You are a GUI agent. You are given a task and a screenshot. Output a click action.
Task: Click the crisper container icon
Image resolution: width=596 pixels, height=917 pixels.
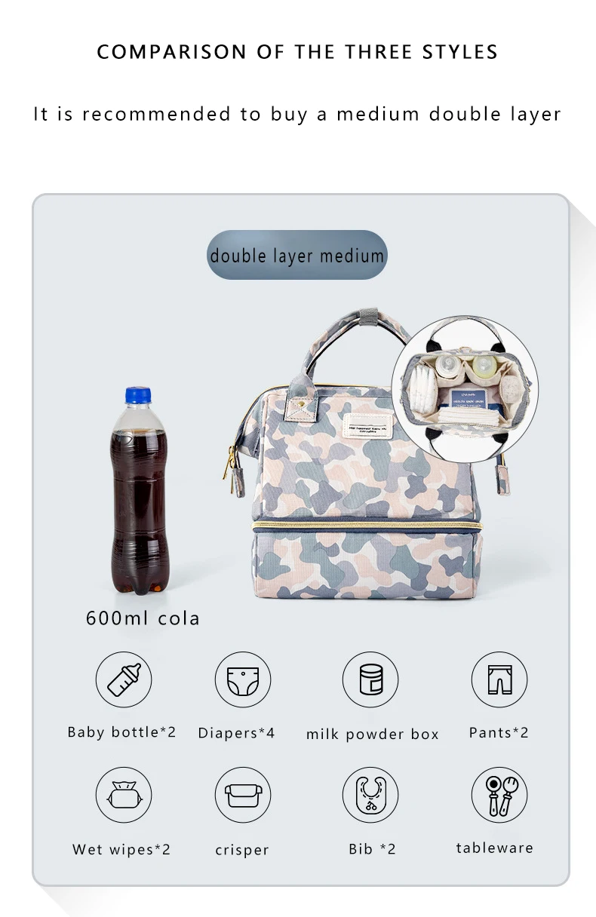243,796
